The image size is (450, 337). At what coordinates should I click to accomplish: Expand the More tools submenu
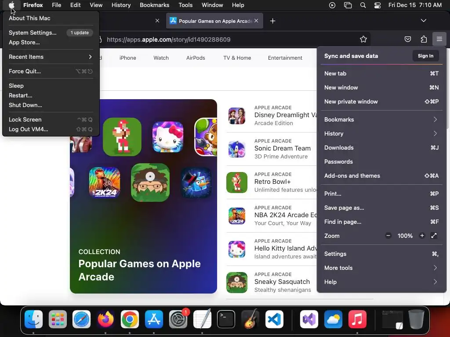pyautogui.click(x=381, y=268)
